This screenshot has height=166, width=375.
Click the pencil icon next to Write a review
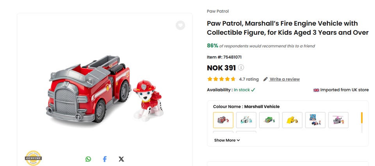[266, 79]
